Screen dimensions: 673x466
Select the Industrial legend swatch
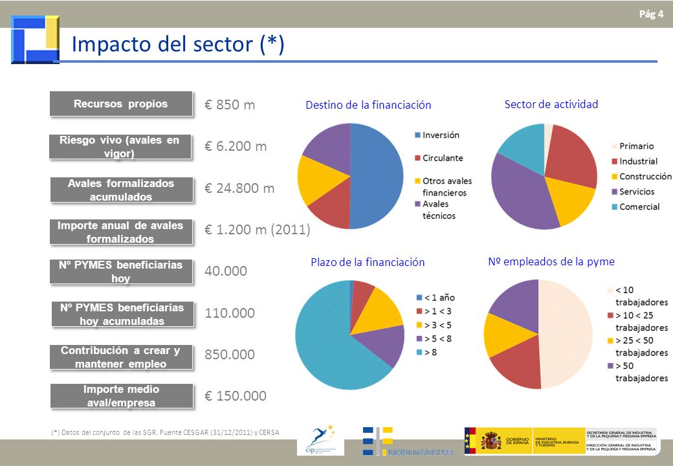615,161
